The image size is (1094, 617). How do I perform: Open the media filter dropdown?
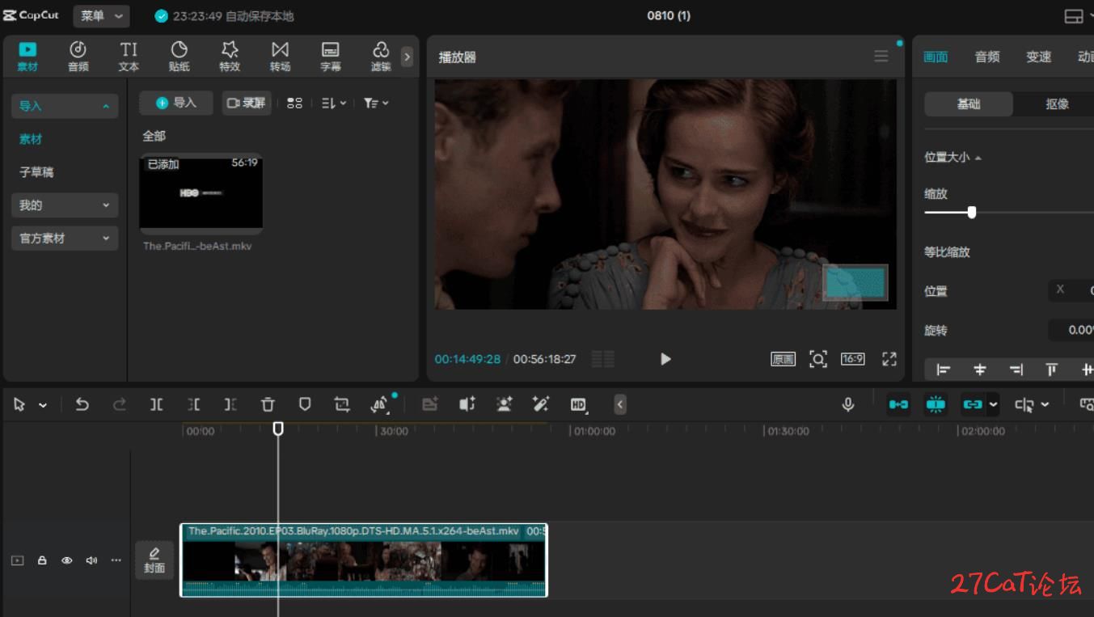(x=376, y=103)
